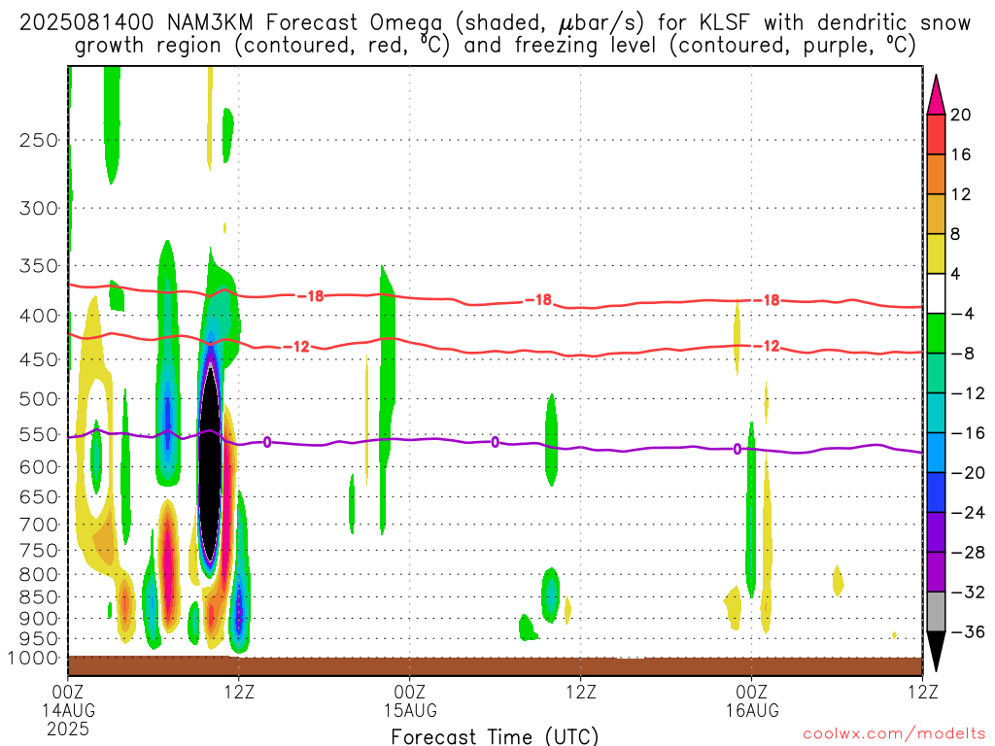Click the colorbar value label -24
The width and height of the screenshot is (995, 746).
(968, 513)
